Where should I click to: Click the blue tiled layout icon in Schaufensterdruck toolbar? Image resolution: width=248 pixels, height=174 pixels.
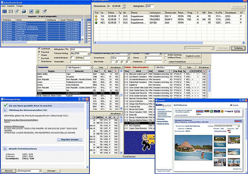(5, 11)
